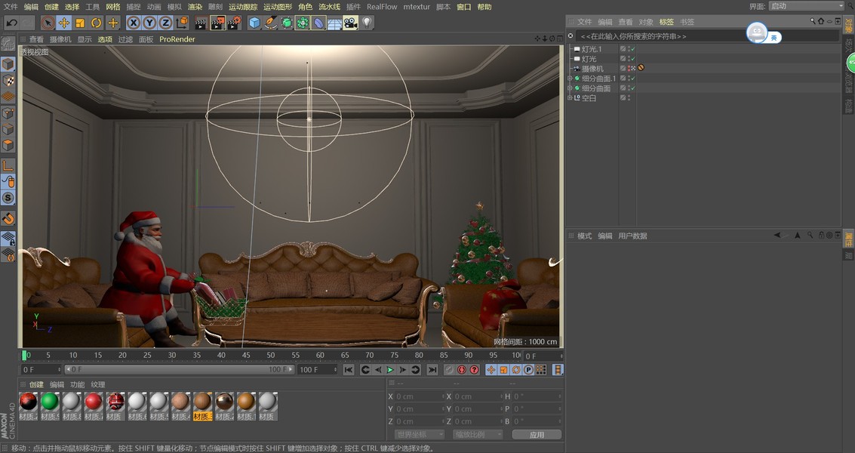This screenshot has width=855, height=453.
Task: Click the coordinate system cube icon
Action: 182,23
